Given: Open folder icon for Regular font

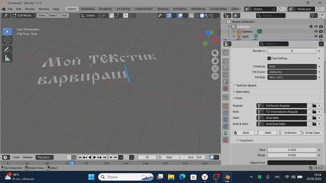Looking at the screenshot, I should [x=314, y=106].
